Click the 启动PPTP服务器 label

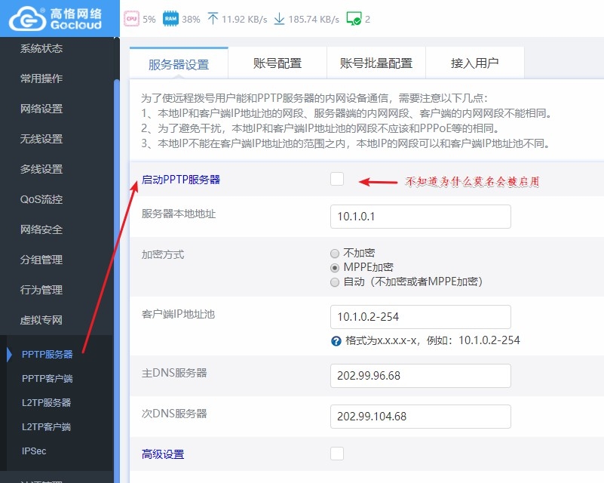181,180
